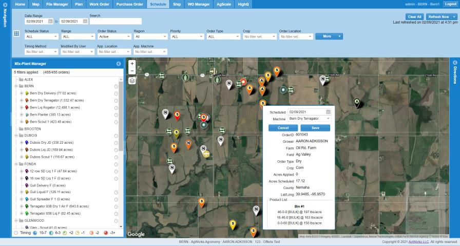
Task: Click the clock icon for Bern Scout 1
Action: [x=116, y=122]
